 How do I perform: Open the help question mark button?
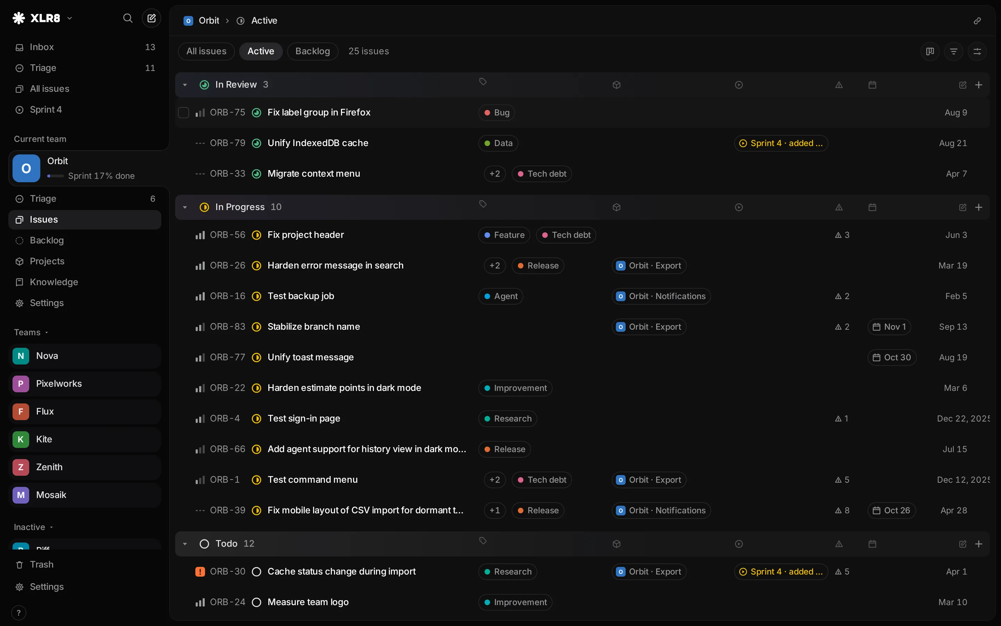click(19, 613)
